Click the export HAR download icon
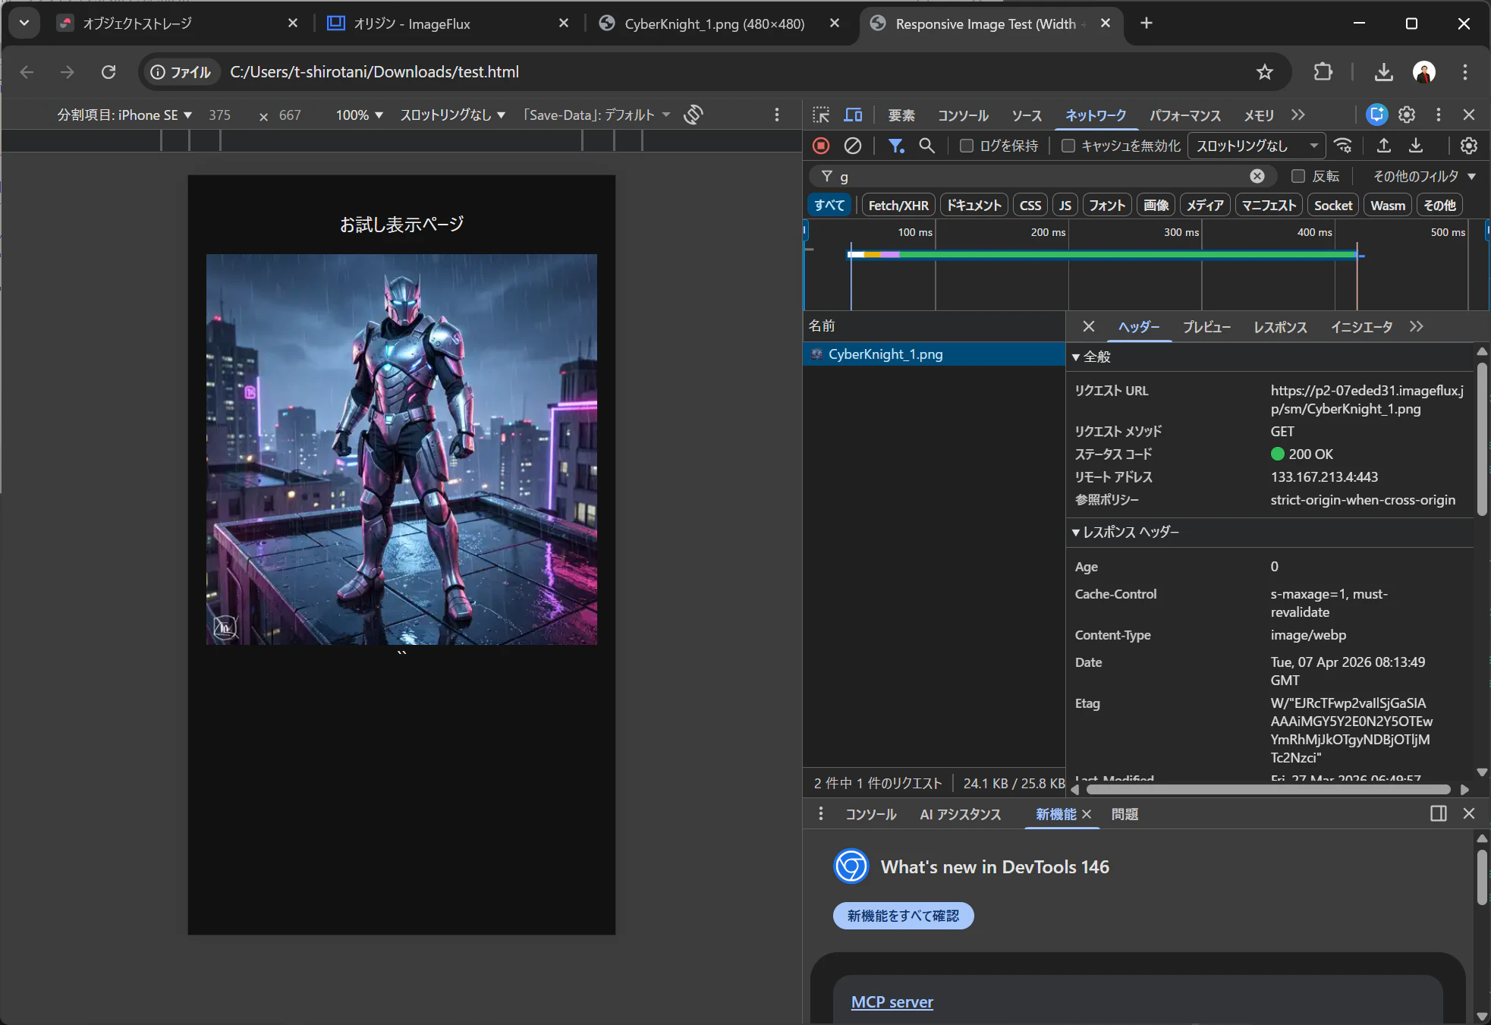 tap(1416, 146)
